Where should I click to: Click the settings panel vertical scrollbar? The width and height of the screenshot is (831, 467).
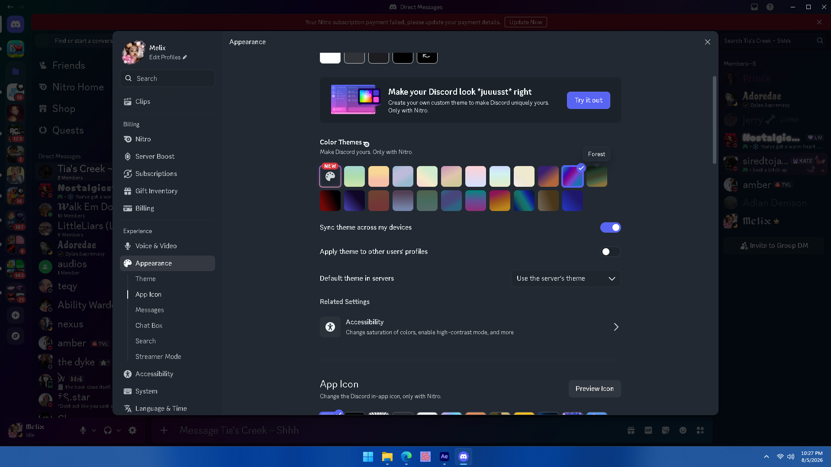click(714, 120)
